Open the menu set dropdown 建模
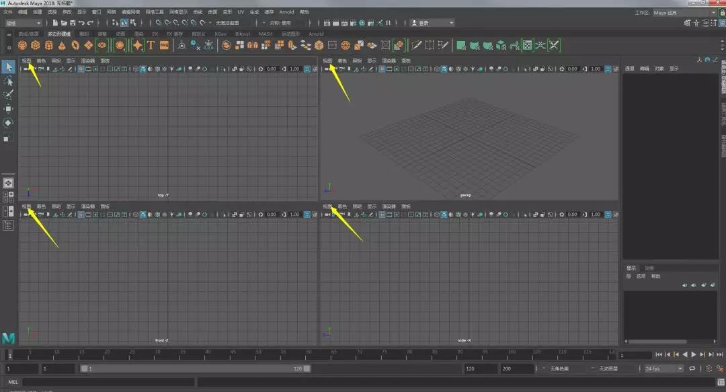The image size is (726, 392). [24, 23]
